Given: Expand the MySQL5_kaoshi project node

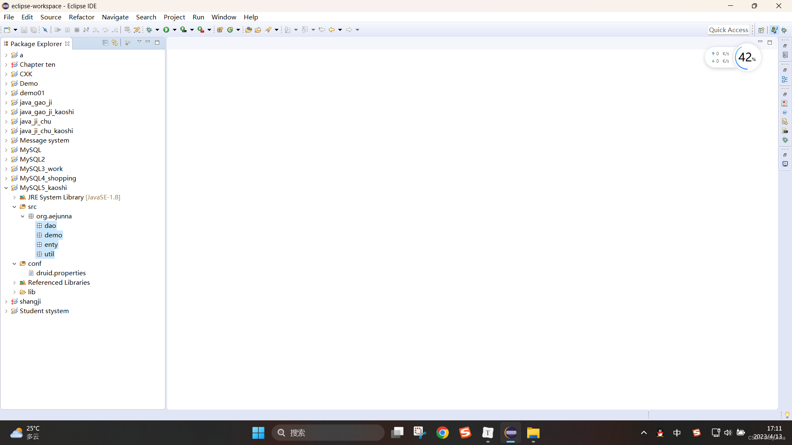Looking at the screenshot, I should 5,187.
